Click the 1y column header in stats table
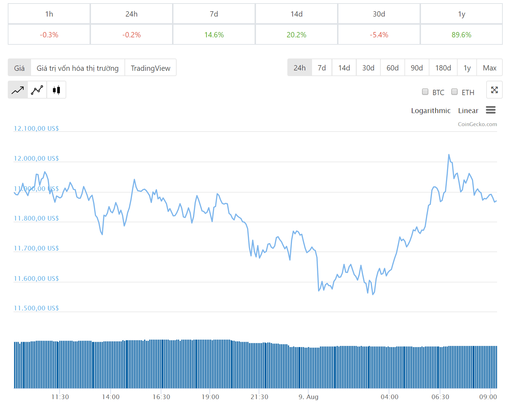 pos(462,14)
